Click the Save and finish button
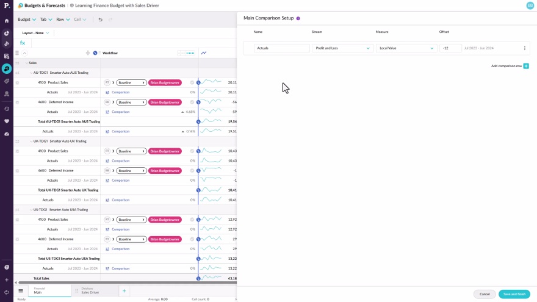This screenshot has height=302, width=537. coord(514,294)
